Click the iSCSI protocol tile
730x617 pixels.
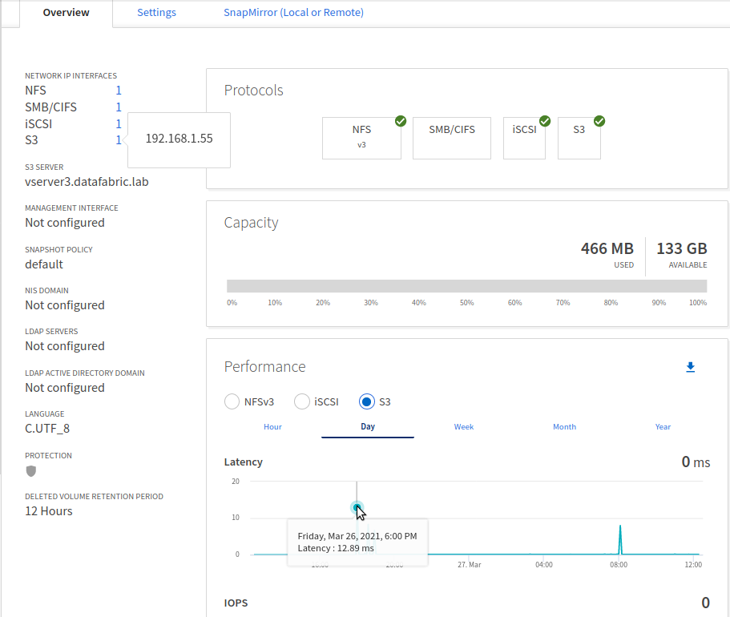[524, 138]
